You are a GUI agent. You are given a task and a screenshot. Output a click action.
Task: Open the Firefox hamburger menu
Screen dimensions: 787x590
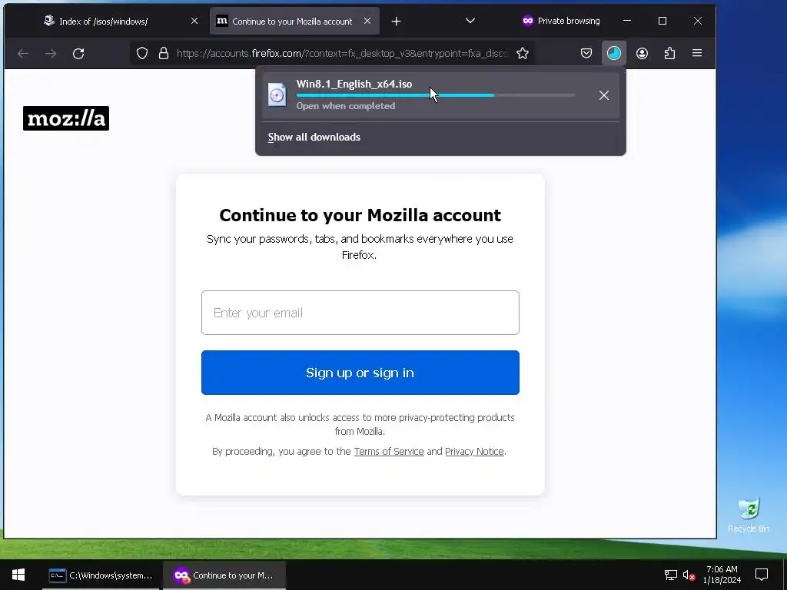pos(697,53)
